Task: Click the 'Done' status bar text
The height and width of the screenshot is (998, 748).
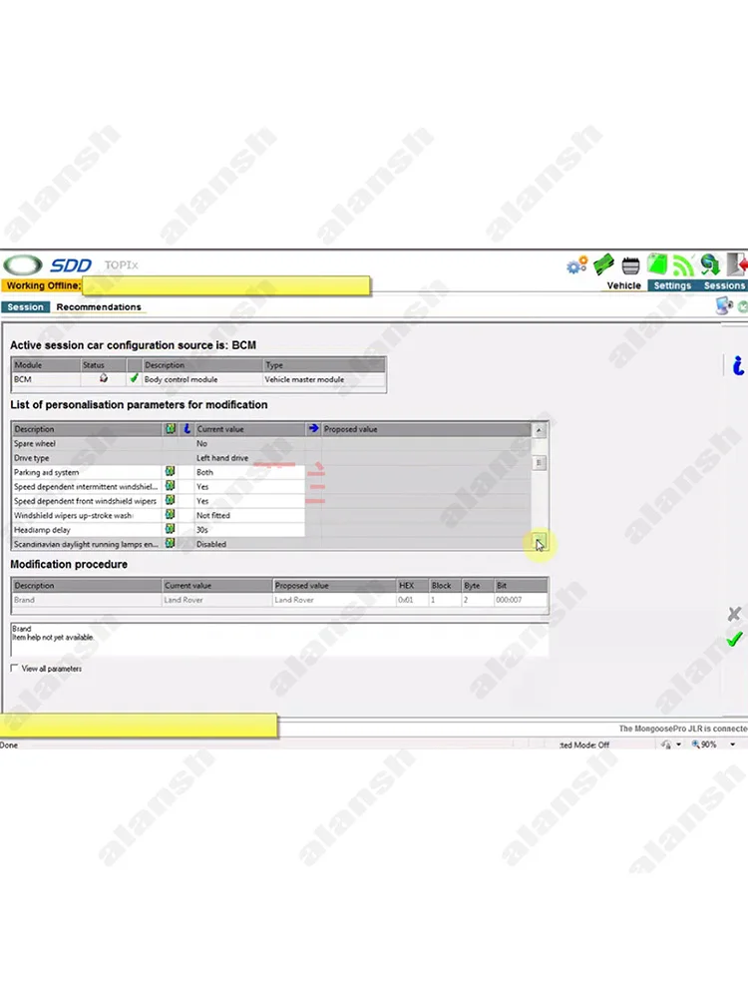Action: (x=9, y=746)
